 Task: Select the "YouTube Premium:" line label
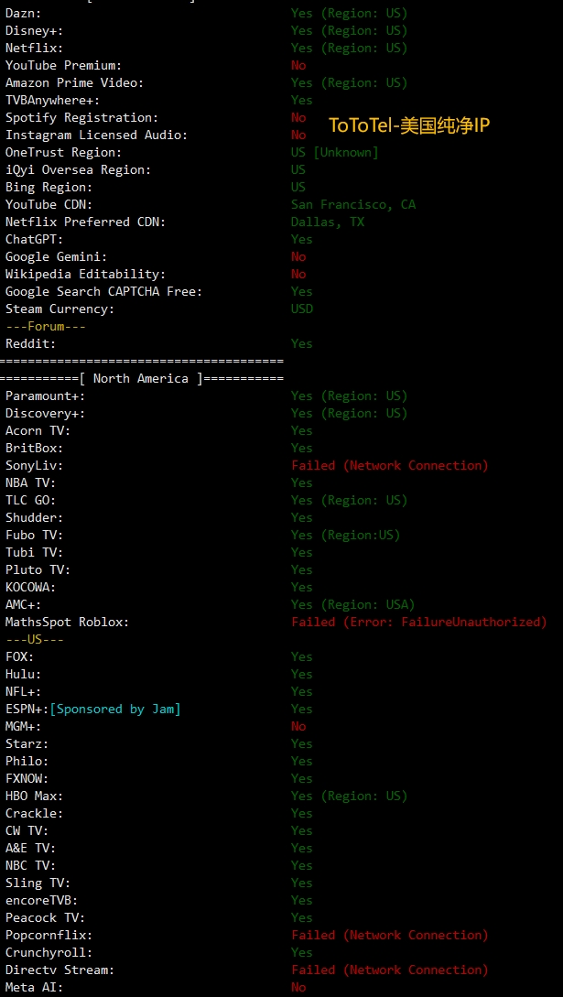(x=63, y=65)
